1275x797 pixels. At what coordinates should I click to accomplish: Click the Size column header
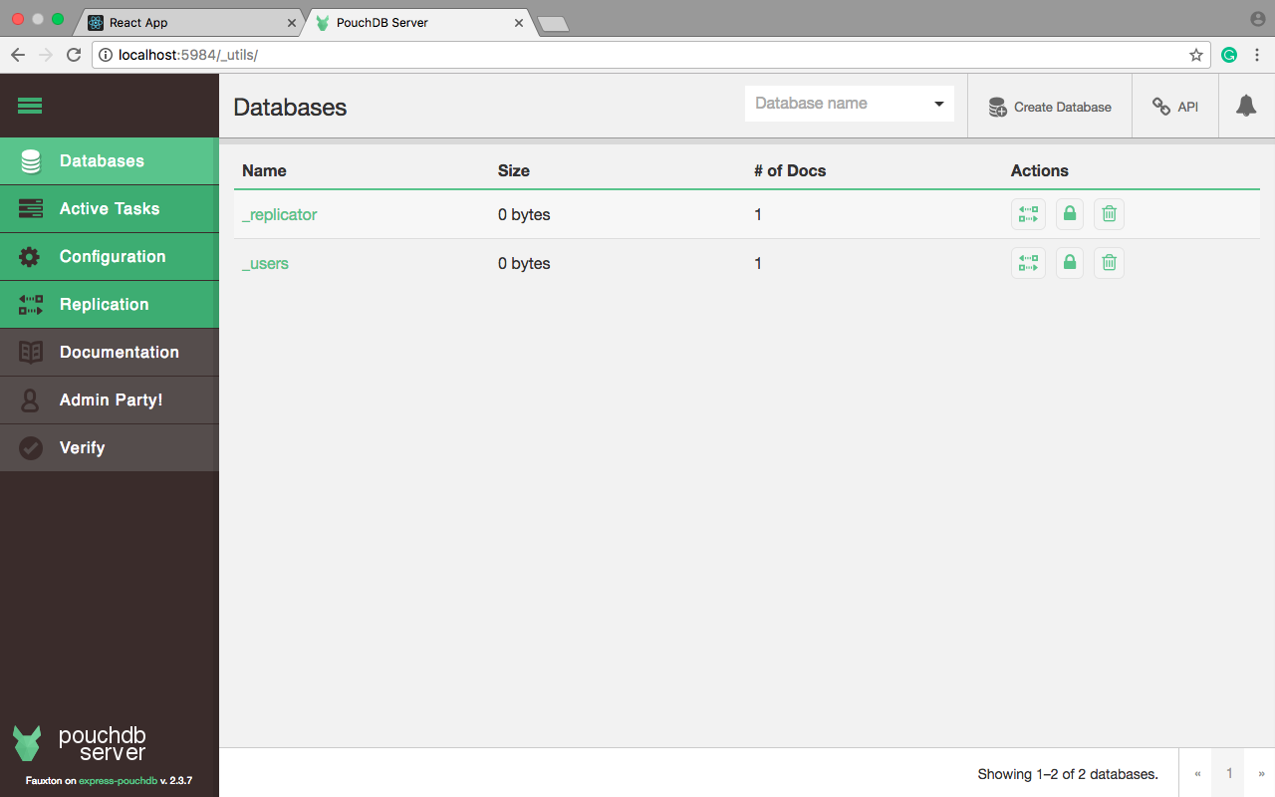(514, 170)
